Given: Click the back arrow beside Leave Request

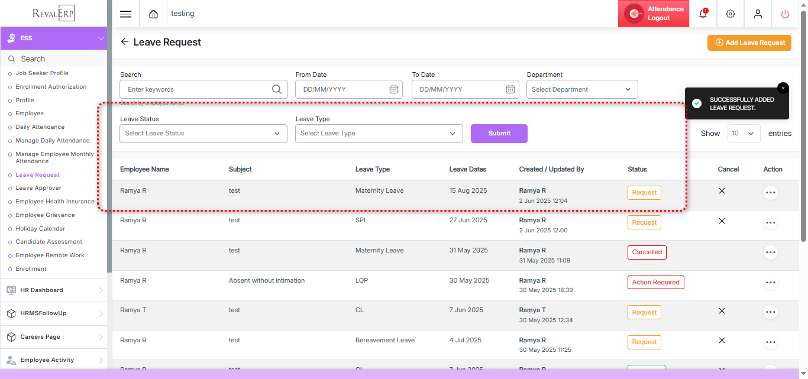Looking at the screenshot, I should pos(124,42).
